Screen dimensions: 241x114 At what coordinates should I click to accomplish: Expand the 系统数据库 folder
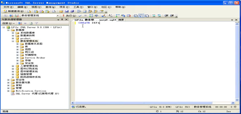pos(13,33)
